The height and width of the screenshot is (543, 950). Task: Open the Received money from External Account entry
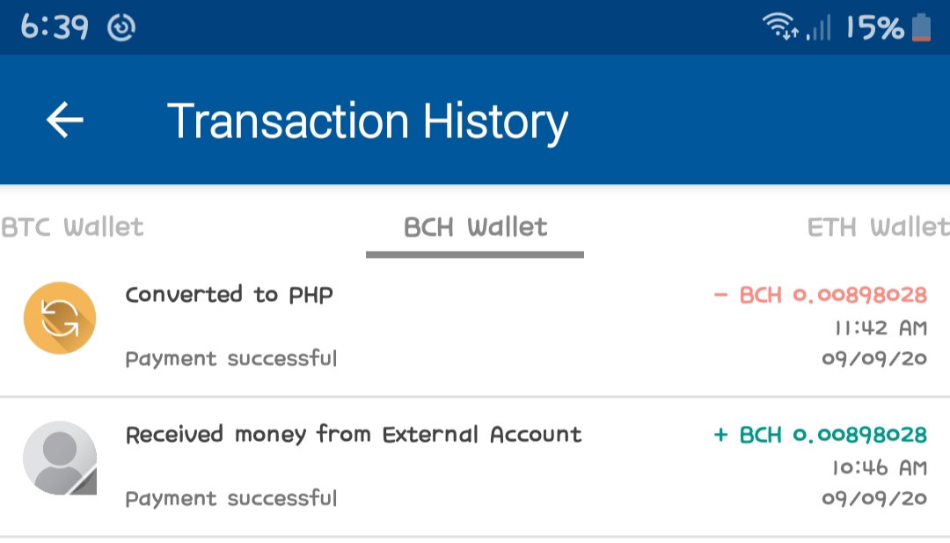pyautogui.click(x=475, y=467)
